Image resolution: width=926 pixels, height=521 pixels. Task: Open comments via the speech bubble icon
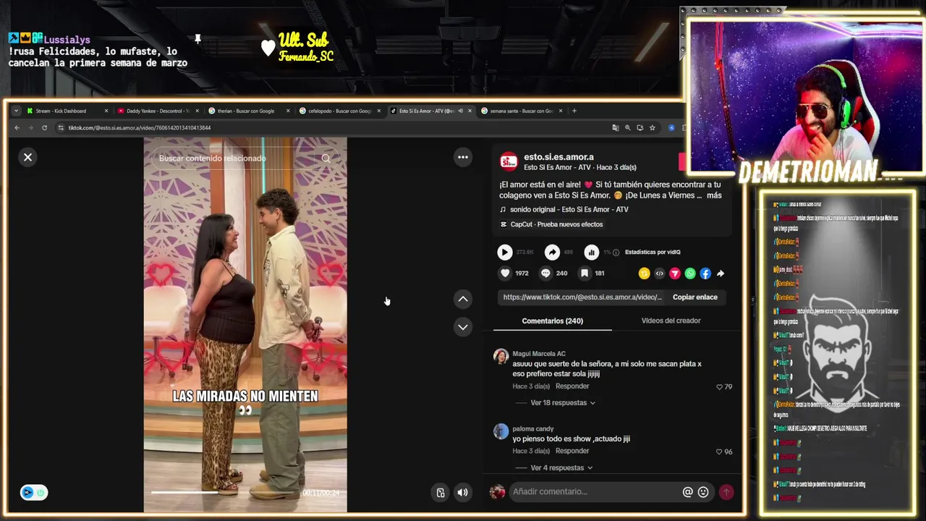(545, 274)
